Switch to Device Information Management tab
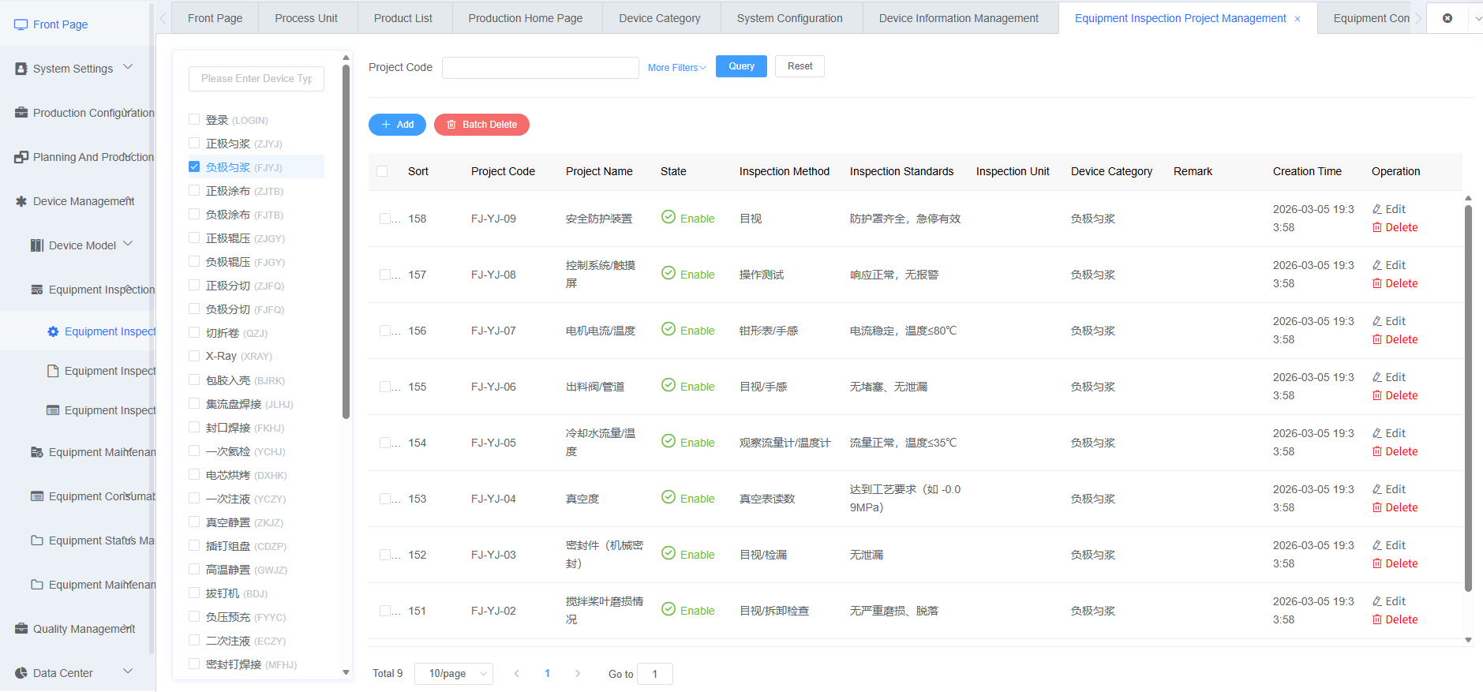1483x692 pixels. (959, 18)
